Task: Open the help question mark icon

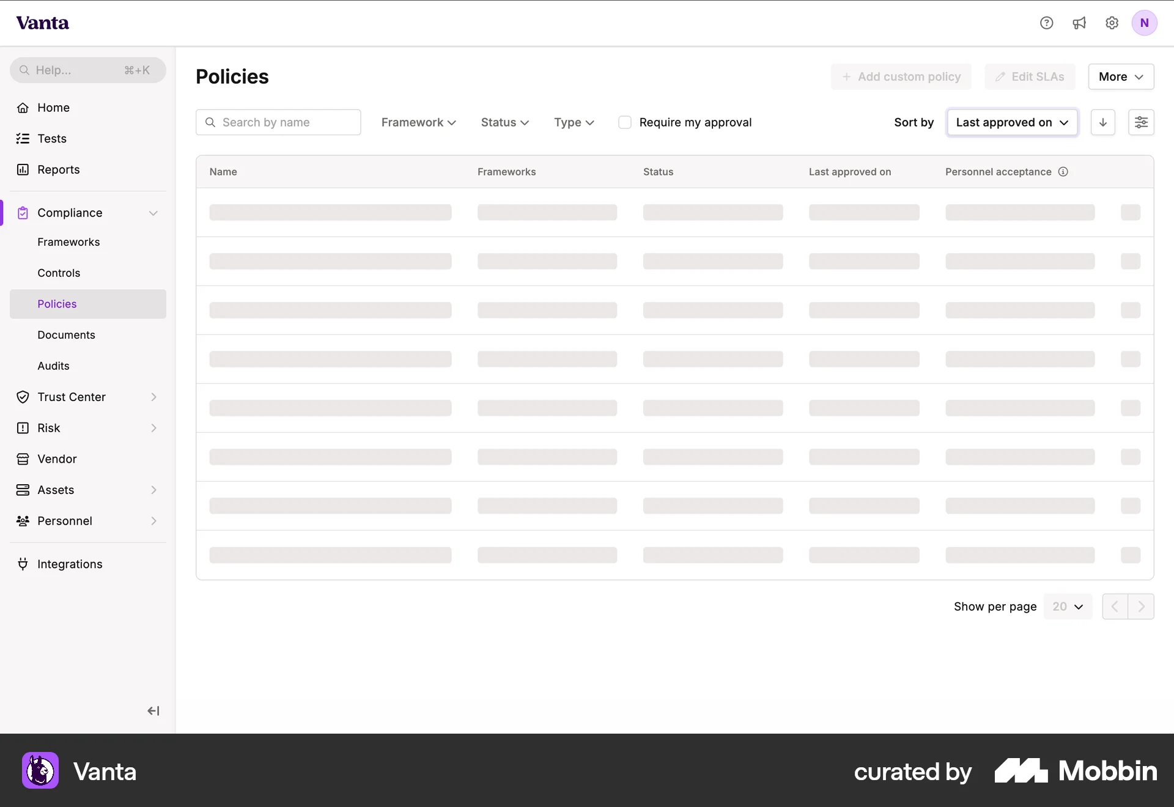Action: [x=1046, y=23]
